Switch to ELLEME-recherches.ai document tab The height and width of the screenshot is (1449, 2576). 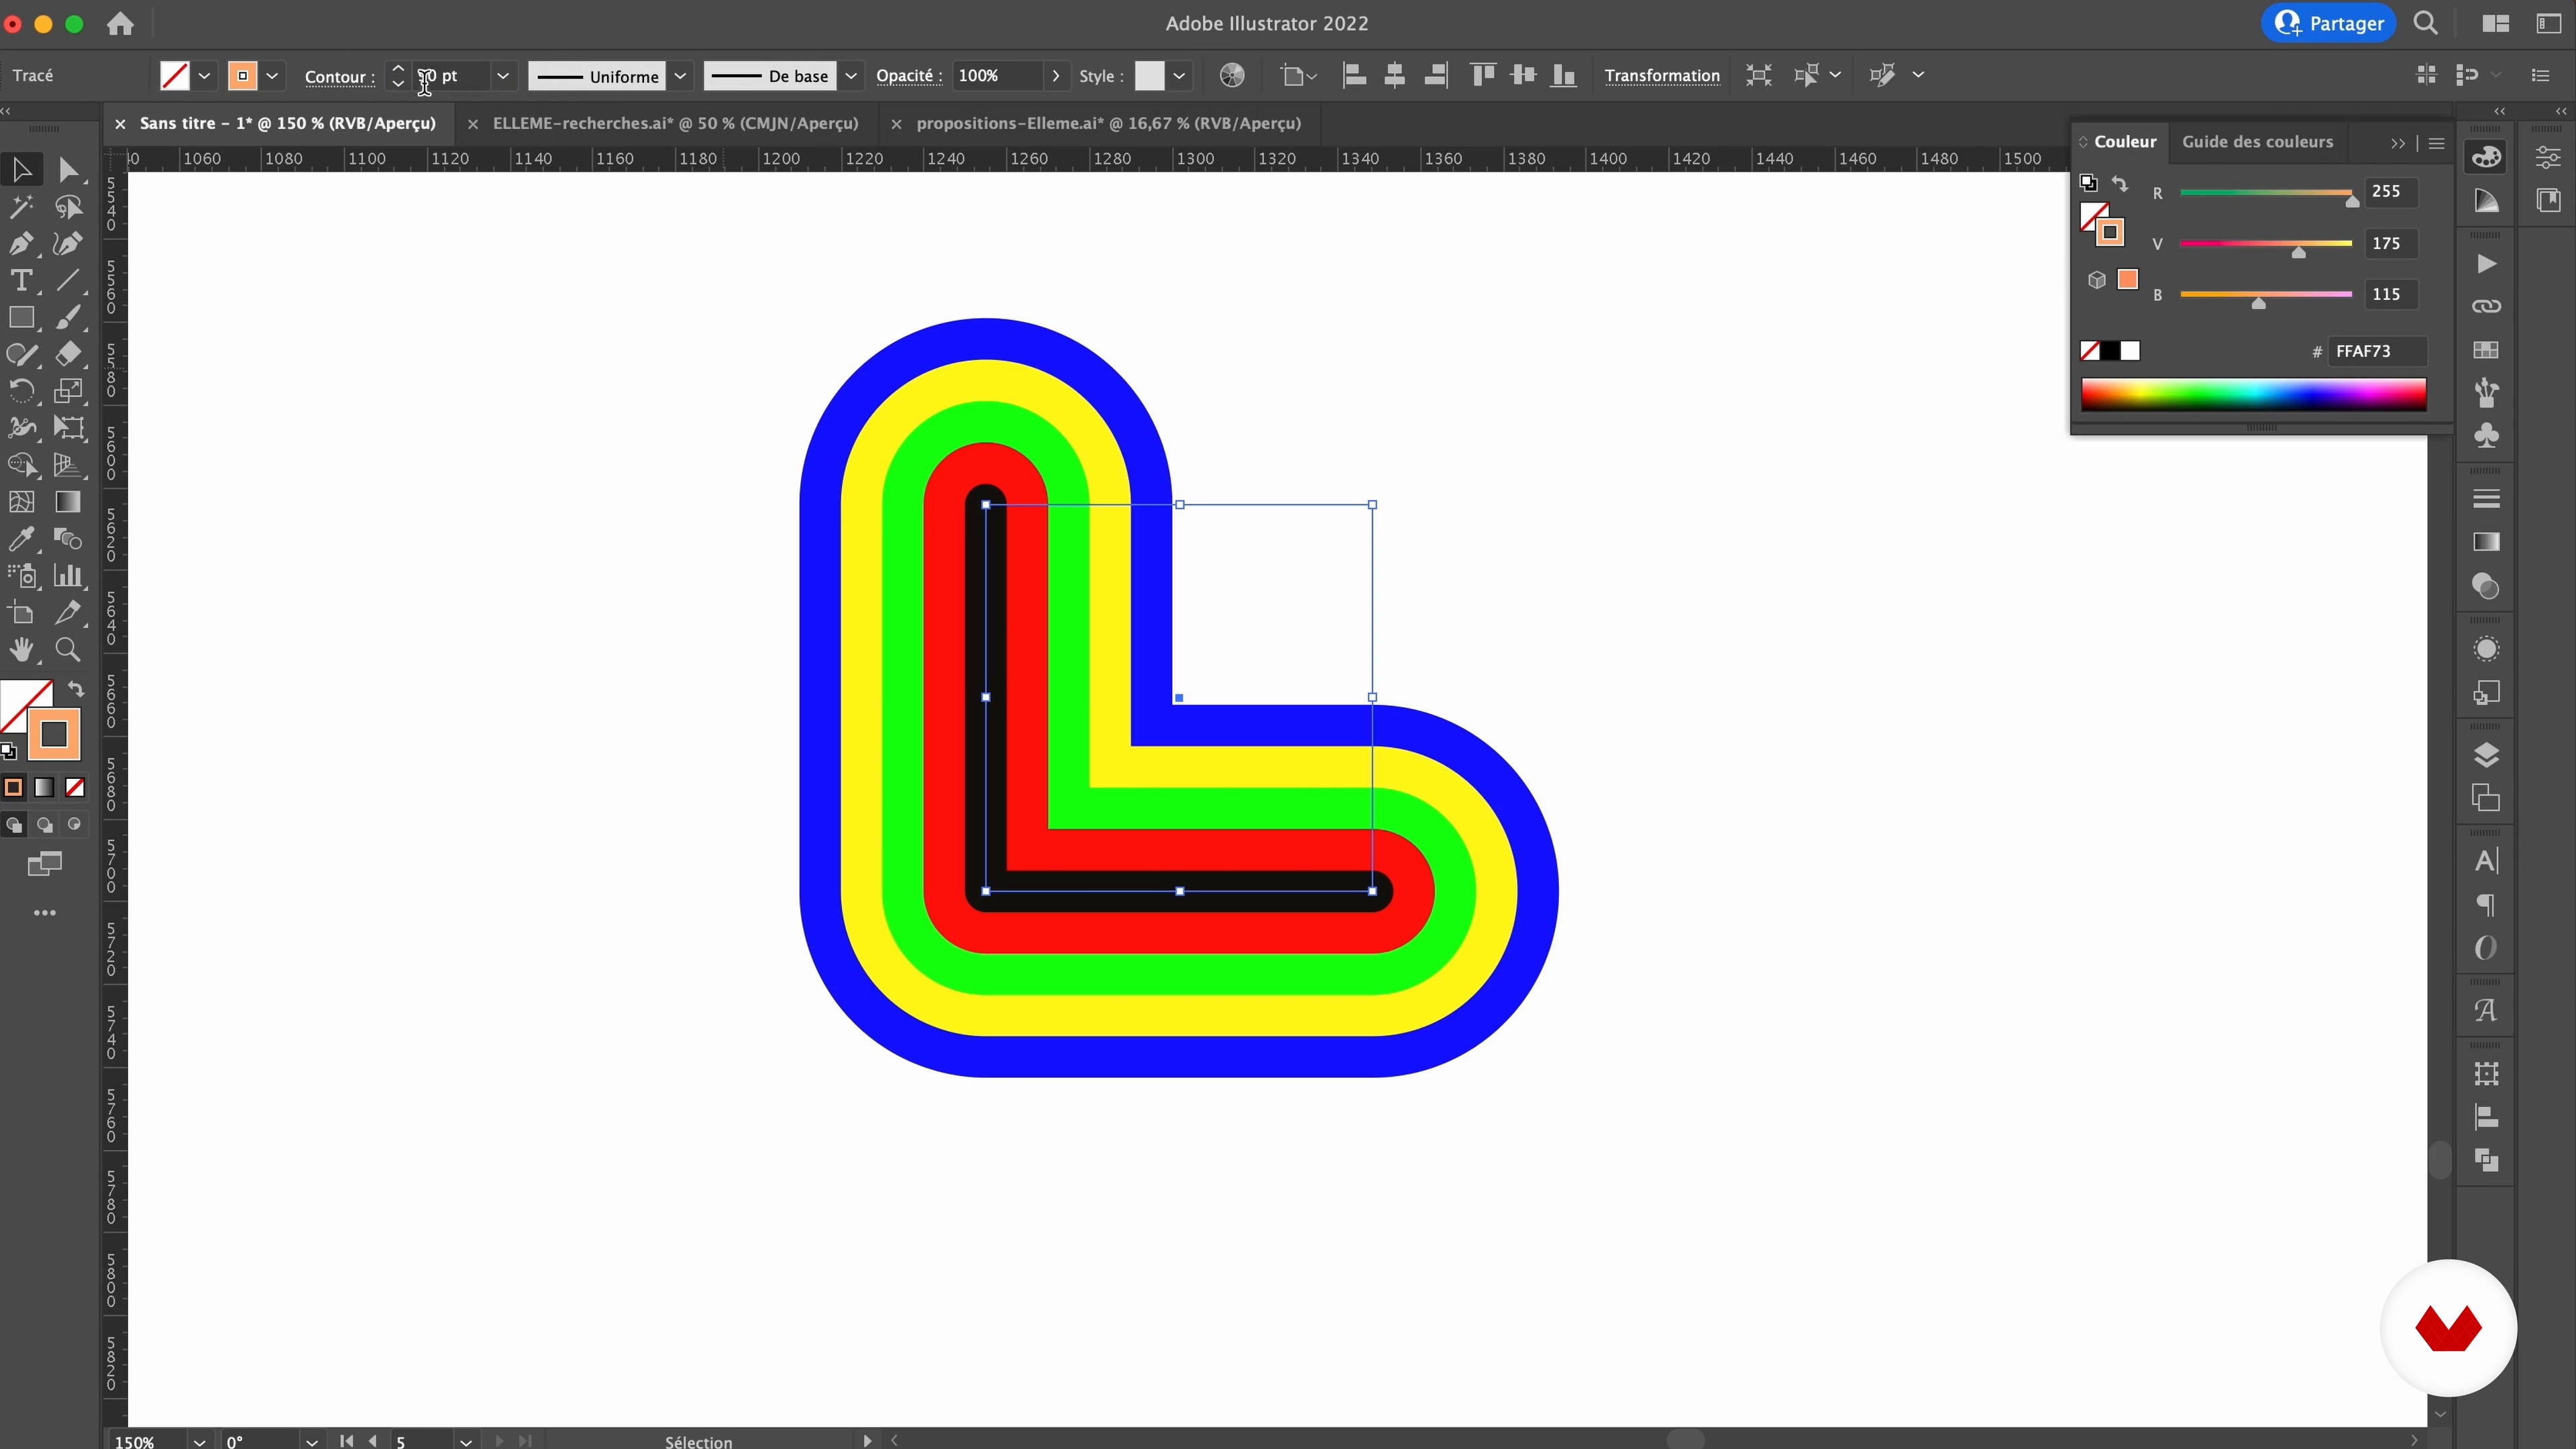click(675, 123)
